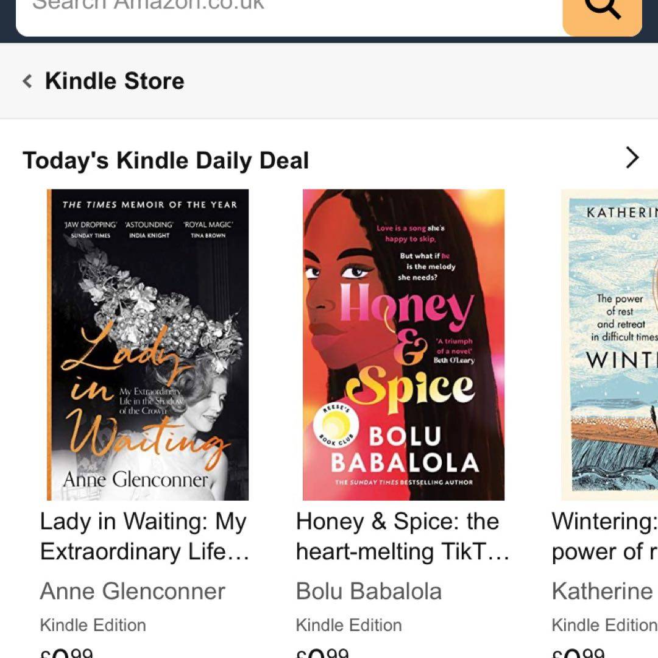Open the Honey & Spice book cover
658x658 pixels.
404,344
